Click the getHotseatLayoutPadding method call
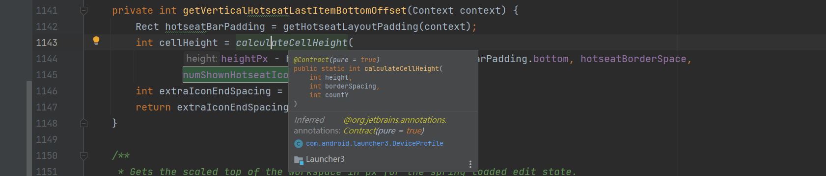 [351, 26]
